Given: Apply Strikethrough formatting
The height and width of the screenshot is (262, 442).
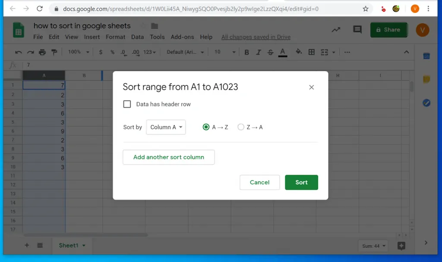Looking at the screenshot, I should [270, 52].
